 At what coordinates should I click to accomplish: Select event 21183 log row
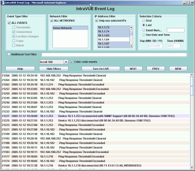coord(95,152)
